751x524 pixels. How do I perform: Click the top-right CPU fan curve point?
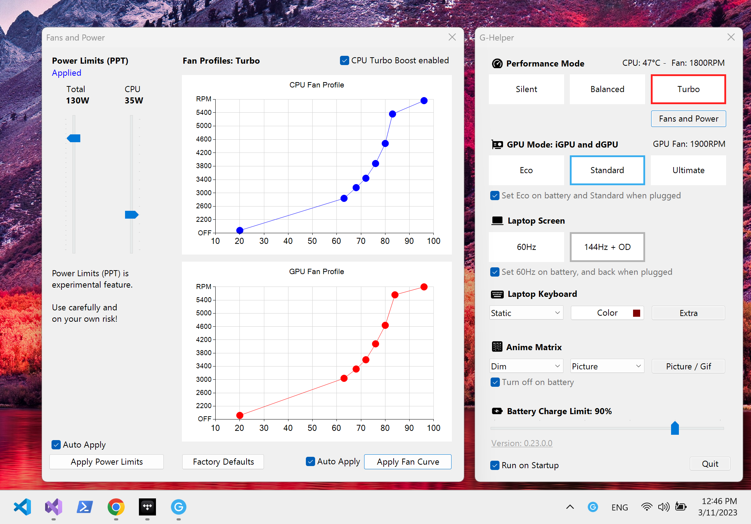[424, 101]
